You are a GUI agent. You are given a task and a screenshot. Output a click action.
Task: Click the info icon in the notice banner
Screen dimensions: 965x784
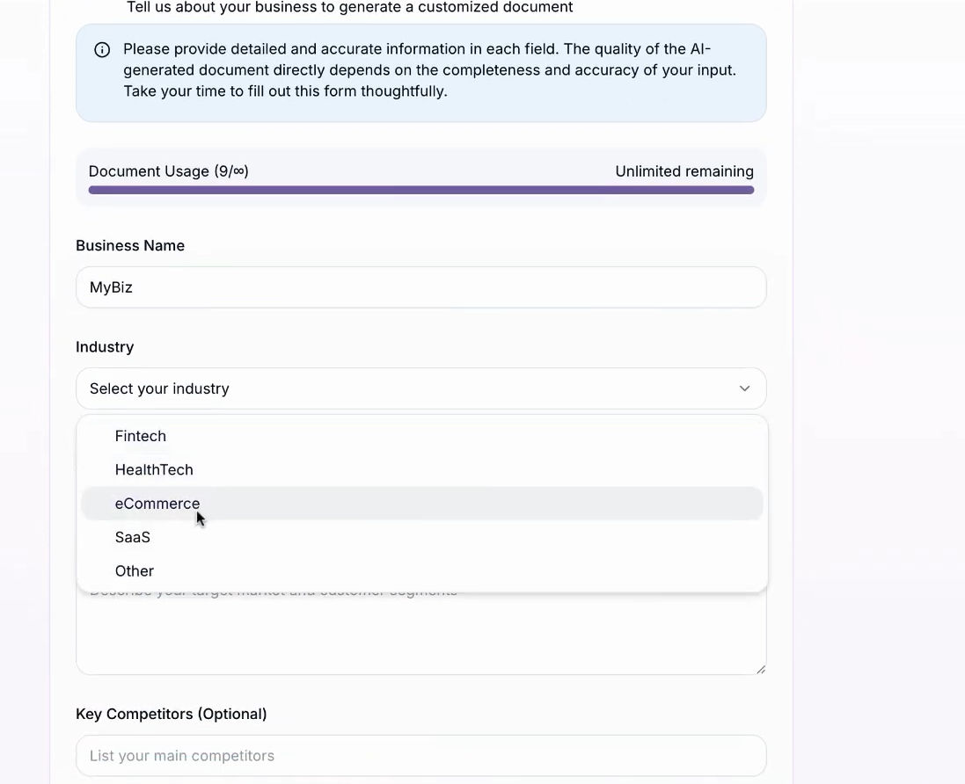coord(102,50)
